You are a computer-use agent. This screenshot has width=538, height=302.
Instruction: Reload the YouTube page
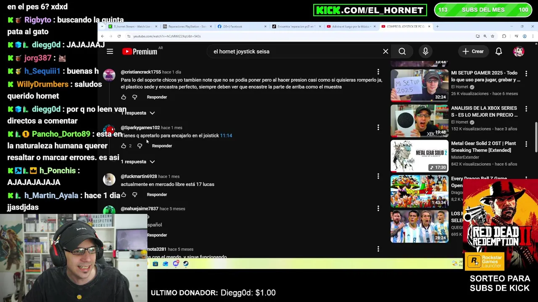tap(119, 36)
